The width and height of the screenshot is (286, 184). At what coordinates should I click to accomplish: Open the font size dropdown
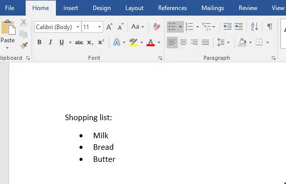coord(99,27)
